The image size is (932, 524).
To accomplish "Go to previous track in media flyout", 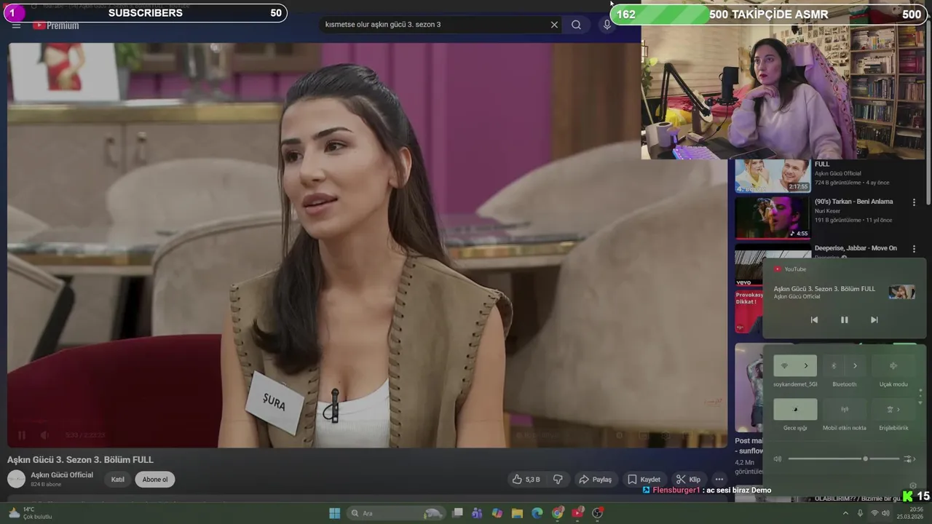I will pos(814,320).
